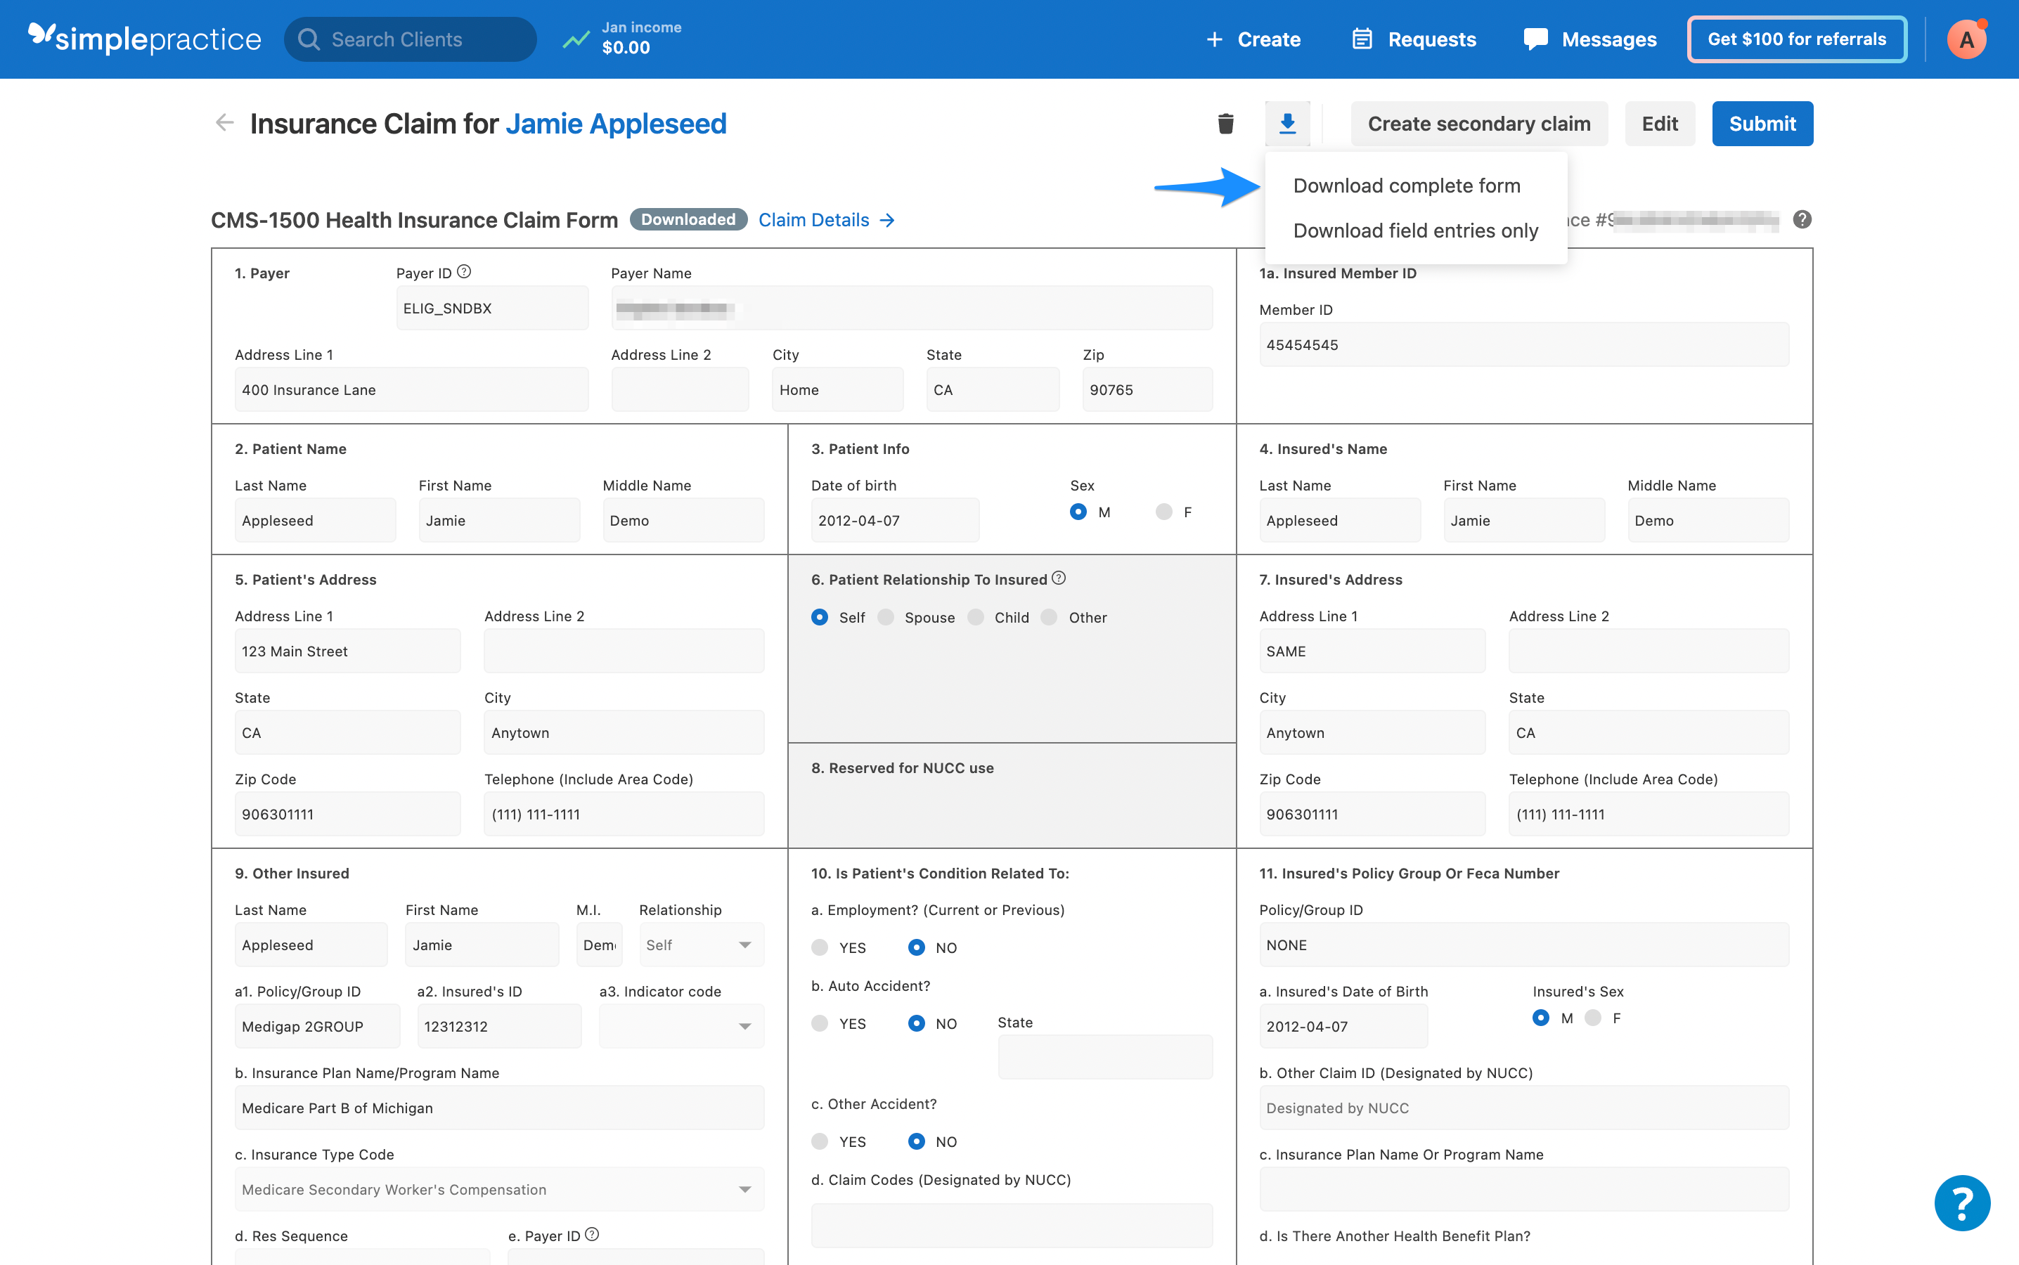Select Spouse for Patient Relationship To Insured
Image resolution: width=2019 pixels, height=1265 pixels.
tap(886, 616)
